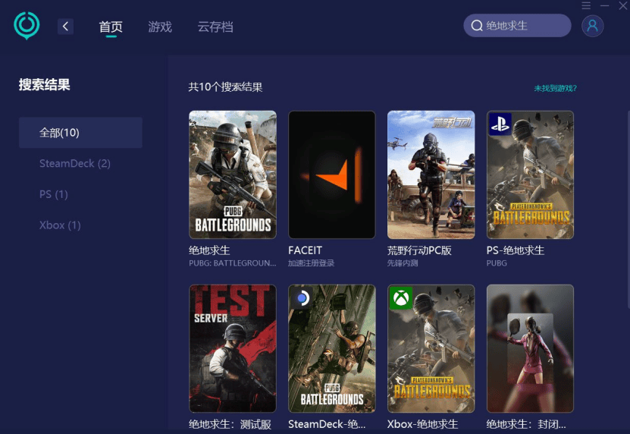Click the 绝地求生：测试服 title text
Screen dimensions: 630x434
click(x=230, y=424)
